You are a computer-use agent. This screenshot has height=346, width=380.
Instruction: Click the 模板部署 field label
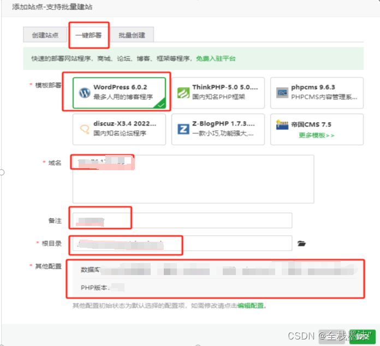click(x=48, y=85)
